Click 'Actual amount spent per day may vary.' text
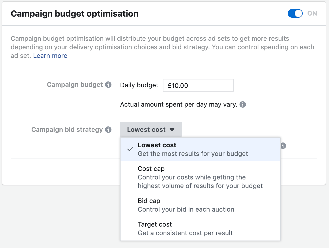 click(179, 104)
